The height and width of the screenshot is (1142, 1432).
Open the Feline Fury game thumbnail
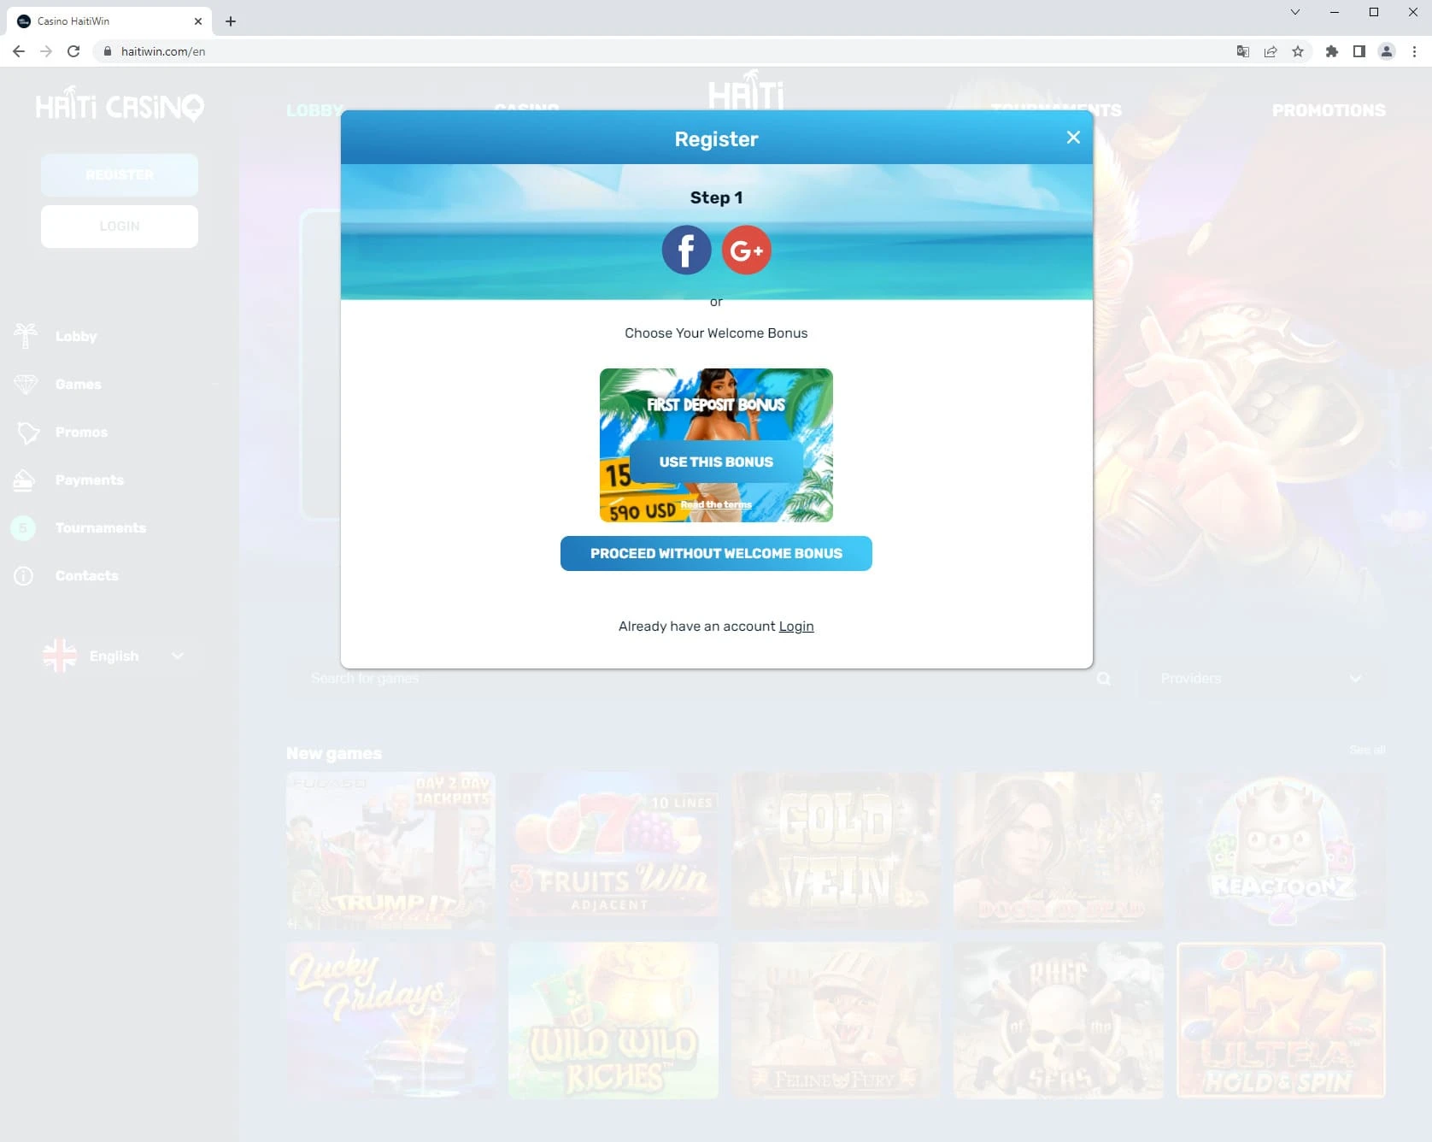pos(836,1021)
